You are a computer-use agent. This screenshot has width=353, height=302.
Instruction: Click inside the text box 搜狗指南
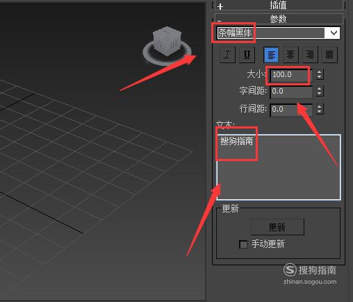(279, 167)
